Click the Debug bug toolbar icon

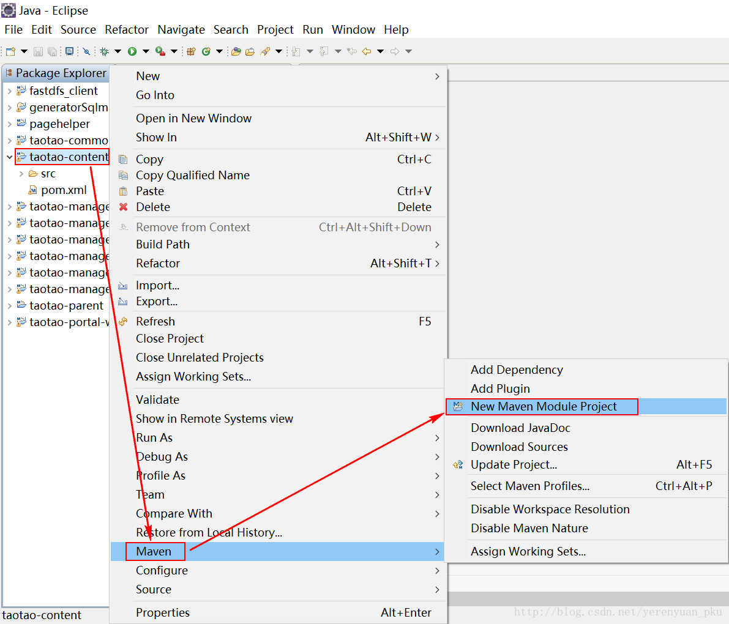[105, 51]
